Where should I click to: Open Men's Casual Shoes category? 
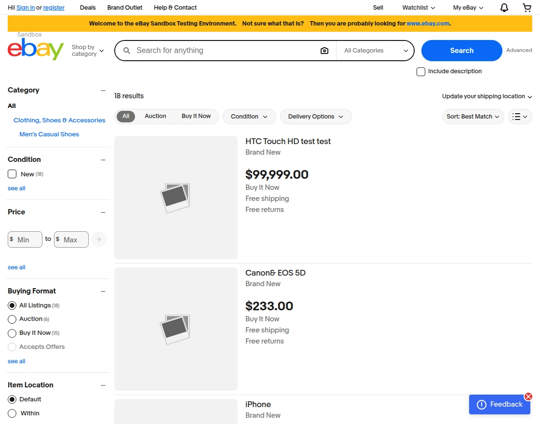[49, 134]
